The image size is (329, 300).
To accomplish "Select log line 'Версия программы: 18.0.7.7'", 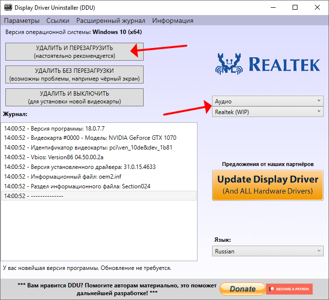I will pos(99,128).
